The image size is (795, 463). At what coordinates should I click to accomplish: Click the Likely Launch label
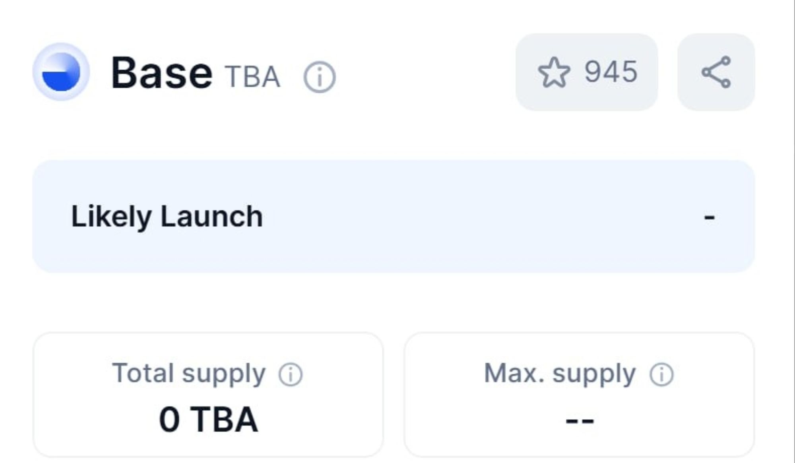[167, 217]
